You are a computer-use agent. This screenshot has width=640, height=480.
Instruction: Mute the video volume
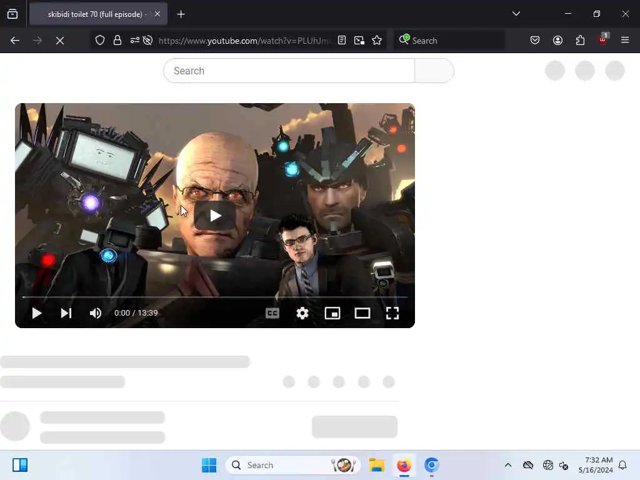pos(96,313)
